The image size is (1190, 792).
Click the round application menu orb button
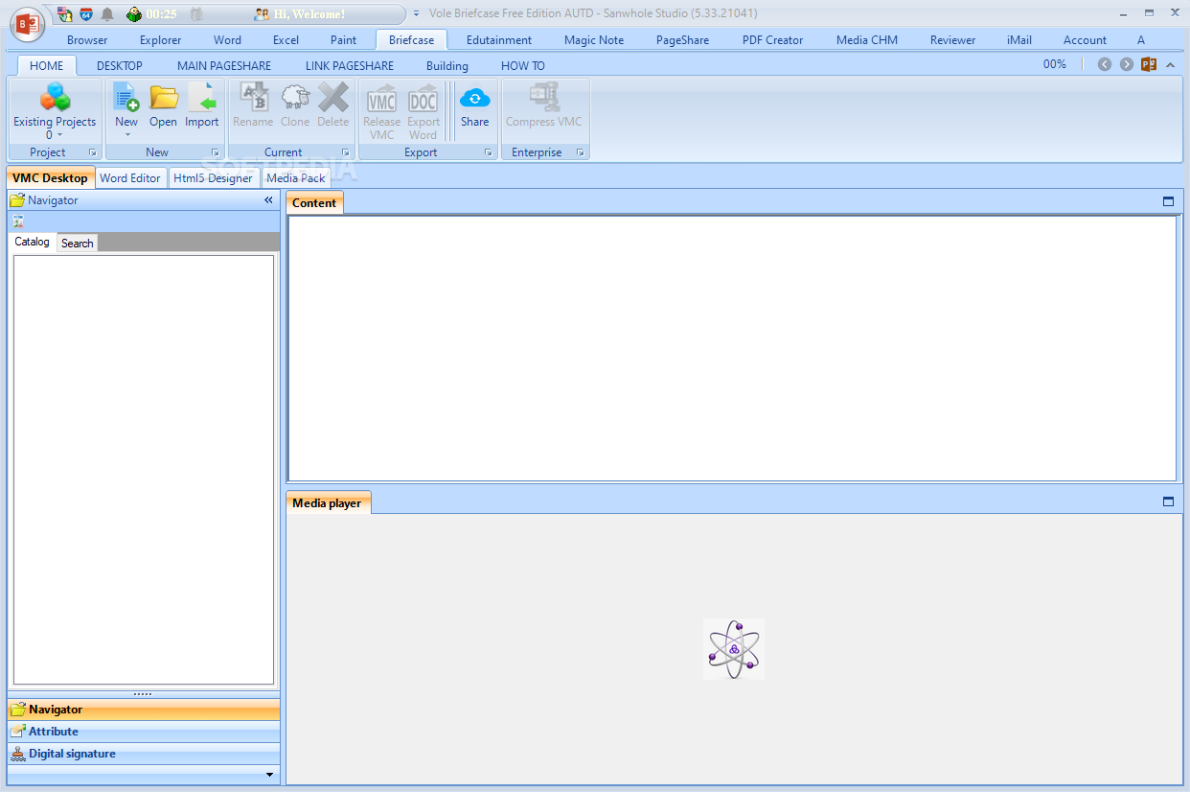(x=27, y=23)
